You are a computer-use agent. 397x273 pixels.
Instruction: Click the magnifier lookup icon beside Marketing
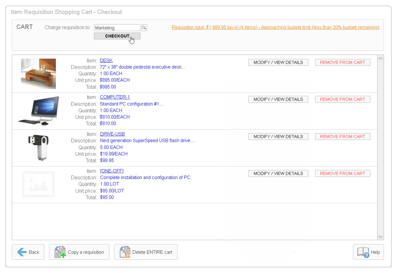[x=144, y=28]
